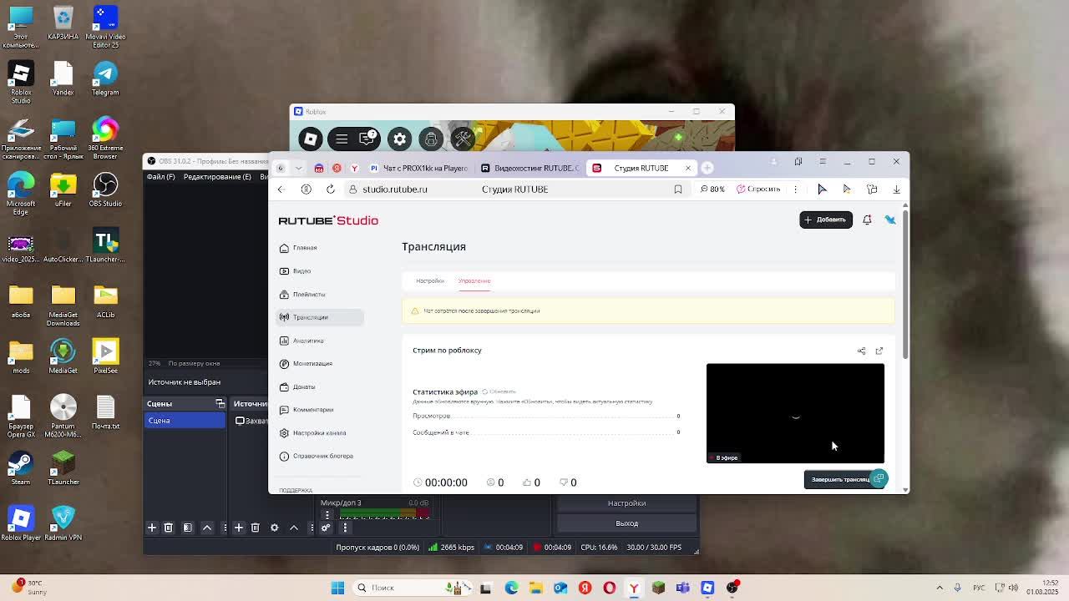Open the browser extensions icon
Viewport: 1069px width, 601px height.
[872, 189]
